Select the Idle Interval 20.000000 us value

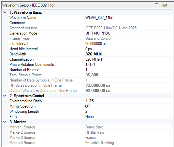coord(128,44)
